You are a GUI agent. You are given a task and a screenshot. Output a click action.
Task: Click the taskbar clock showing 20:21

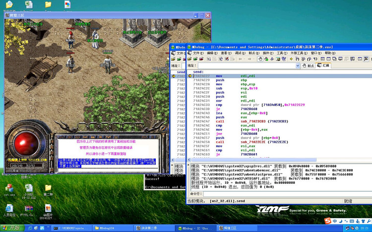pos(365,228)
